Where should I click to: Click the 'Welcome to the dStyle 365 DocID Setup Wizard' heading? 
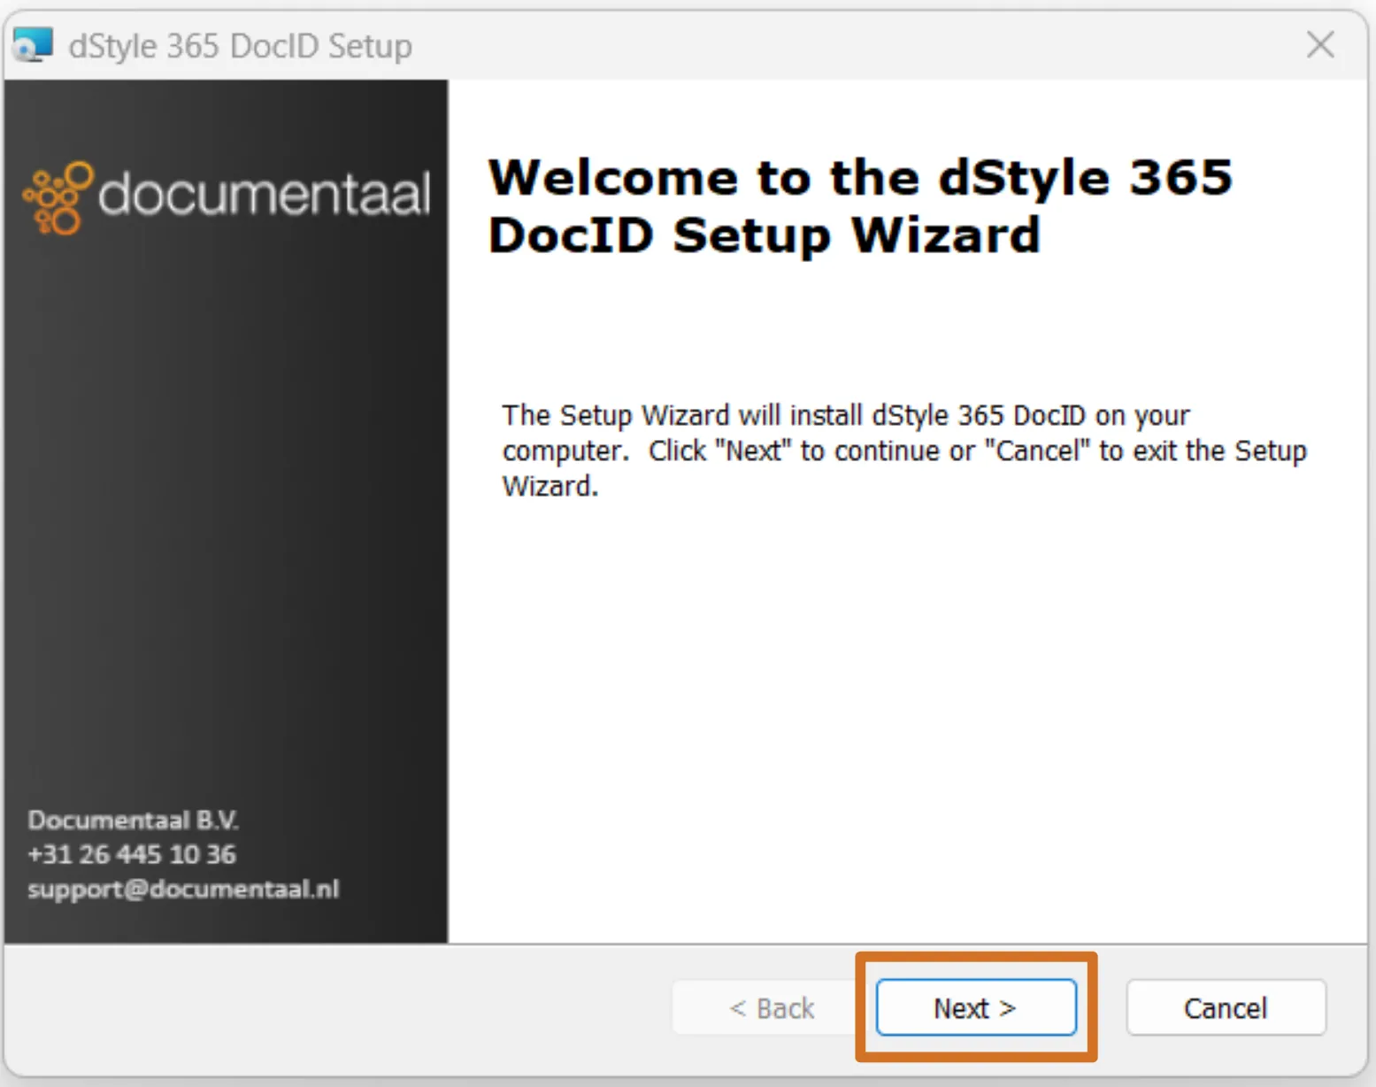(x=859, y=206)
